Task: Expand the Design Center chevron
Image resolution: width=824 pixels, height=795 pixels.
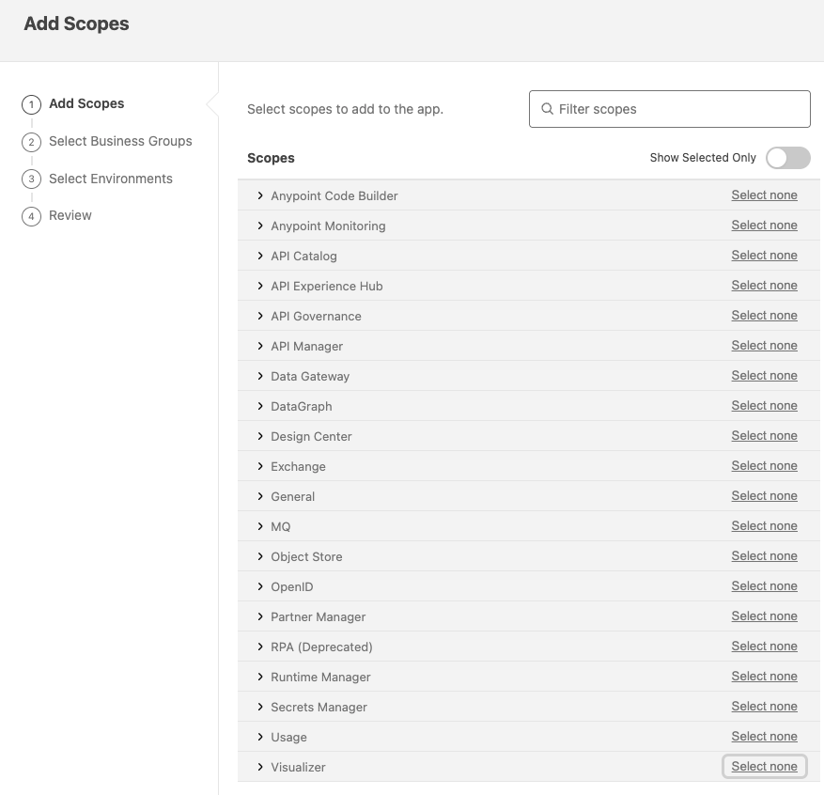Action: (x=260, y=436)
